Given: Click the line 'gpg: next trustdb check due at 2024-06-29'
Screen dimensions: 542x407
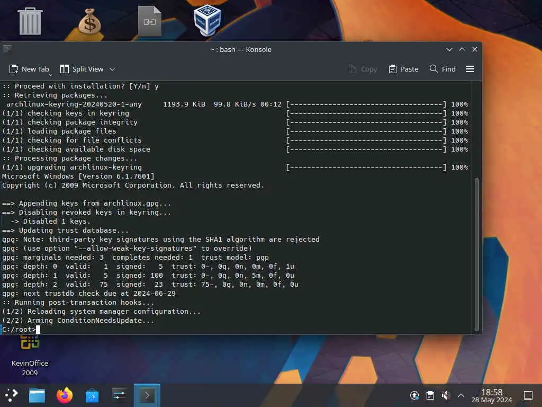Looking at the screenshot, I should coord(89,293).
